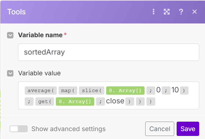This screenshot has height=139, width=205.
Task: Click the number 0 in the formula
Action: point(158,90)
